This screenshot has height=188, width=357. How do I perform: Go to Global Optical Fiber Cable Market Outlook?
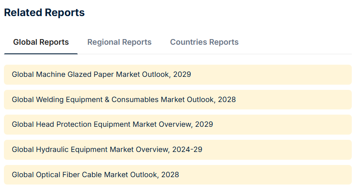click(x=95, y=175)
